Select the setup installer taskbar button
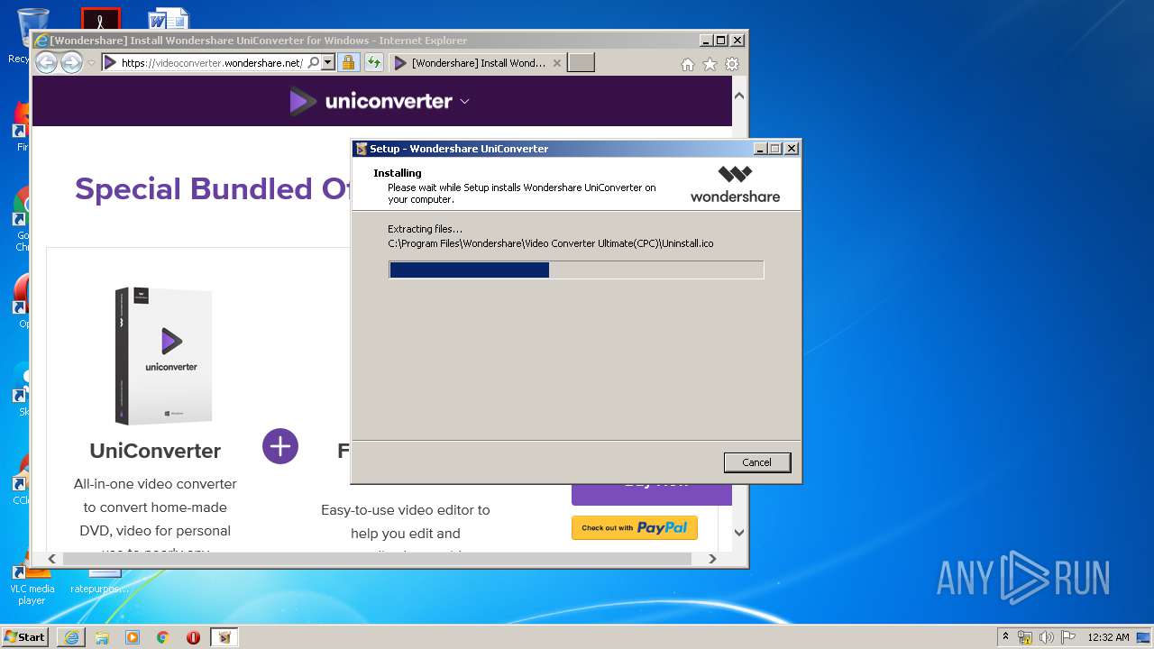 tap(224, 637)
